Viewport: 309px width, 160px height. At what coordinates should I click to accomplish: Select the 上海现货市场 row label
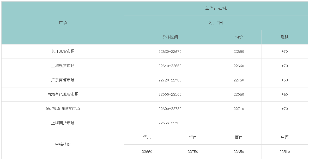(63, 66)
